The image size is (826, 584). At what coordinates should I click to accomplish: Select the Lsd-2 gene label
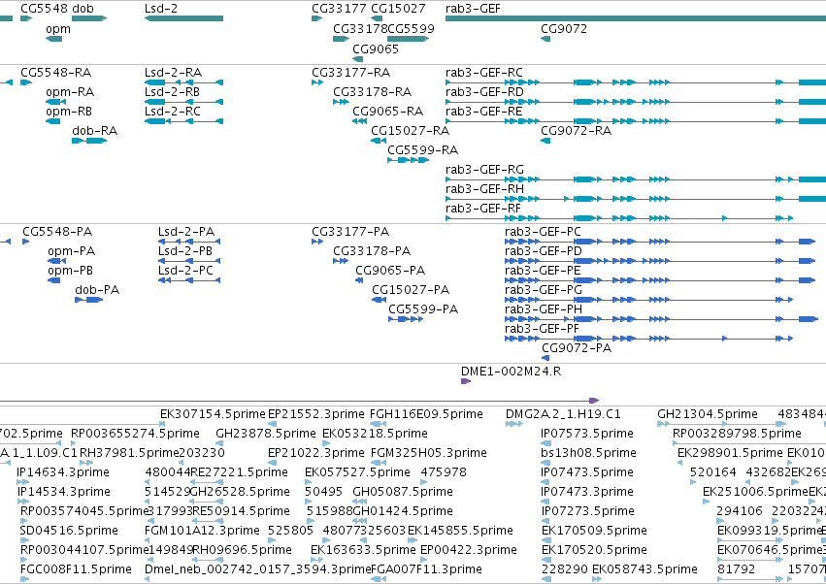click(x=161, y=9)
